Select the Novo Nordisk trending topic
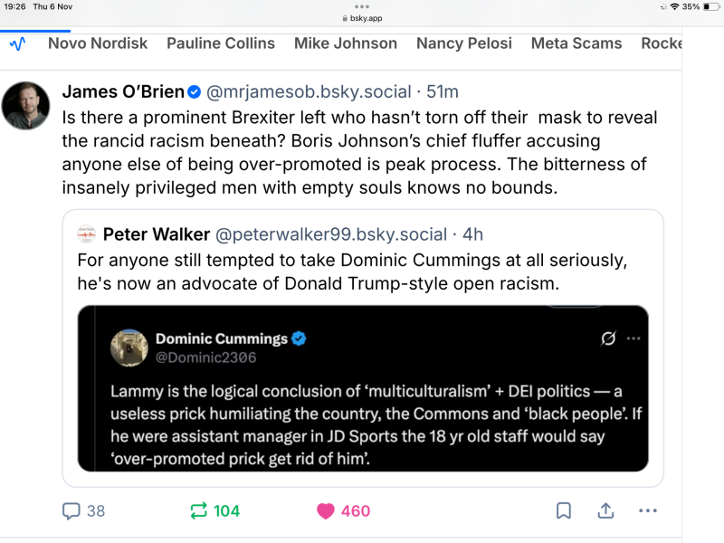The height and width of the screenshot is (543, 724). pos(97,43)
